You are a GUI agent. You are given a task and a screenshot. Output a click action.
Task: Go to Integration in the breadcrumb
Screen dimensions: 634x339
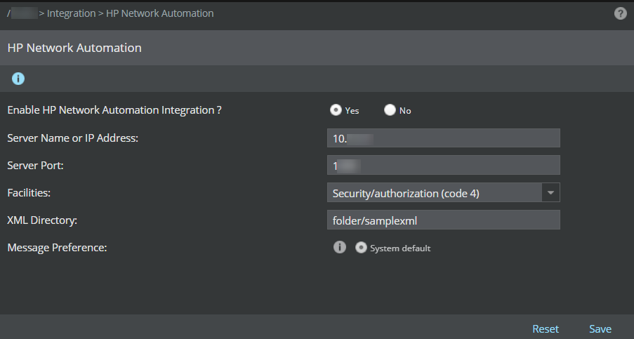[x=71, y=13]
